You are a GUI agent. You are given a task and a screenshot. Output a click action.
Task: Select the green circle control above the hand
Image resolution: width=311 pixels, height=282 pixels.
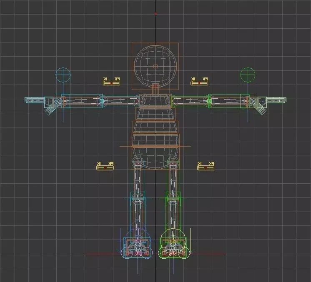click(x=248, y=75)
